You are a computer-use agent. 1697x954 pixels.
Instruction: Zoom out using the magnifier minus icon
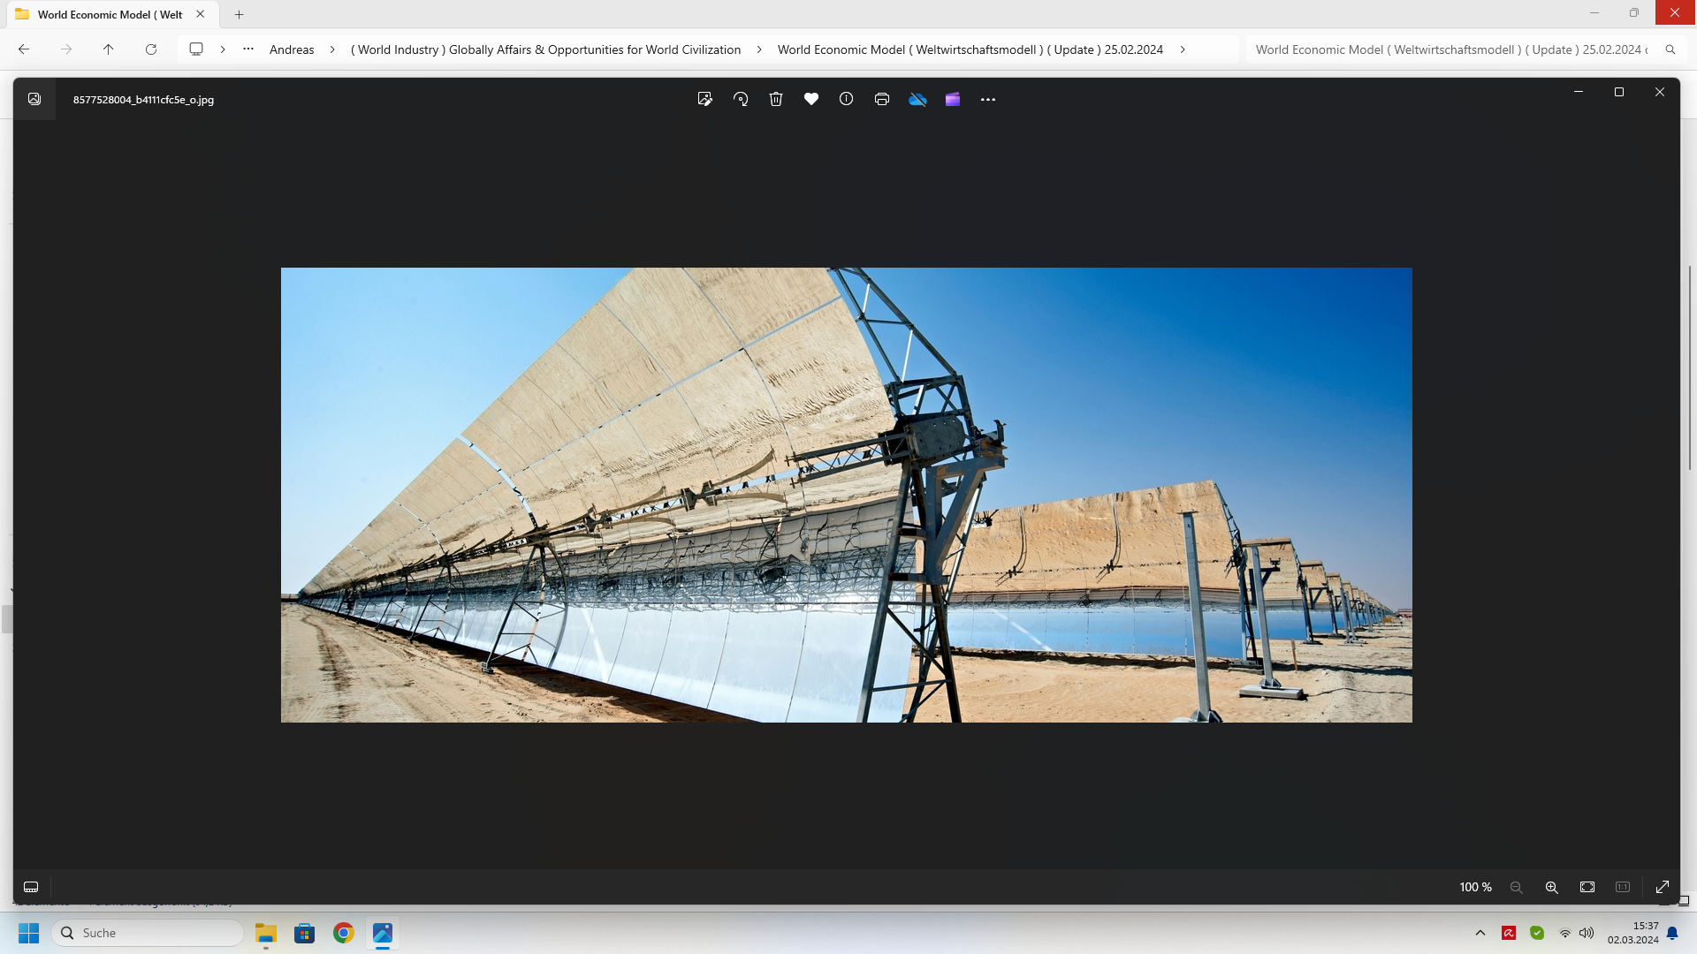click(1517, 887)
